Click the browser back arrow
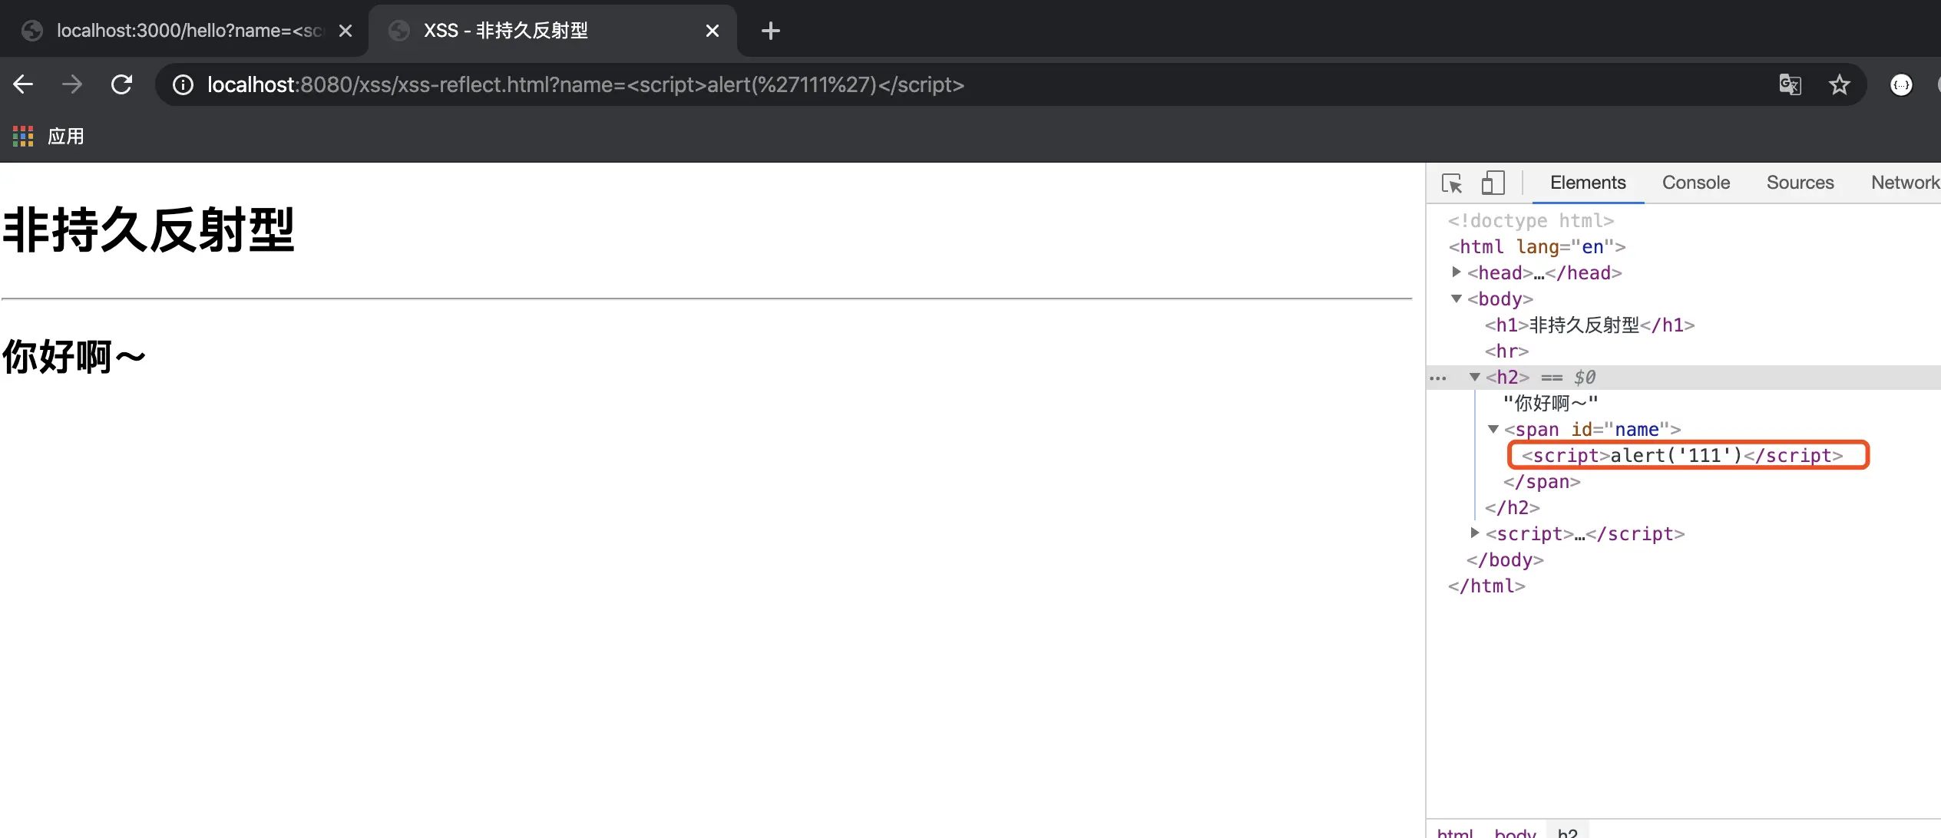 (x=23, y=84)
